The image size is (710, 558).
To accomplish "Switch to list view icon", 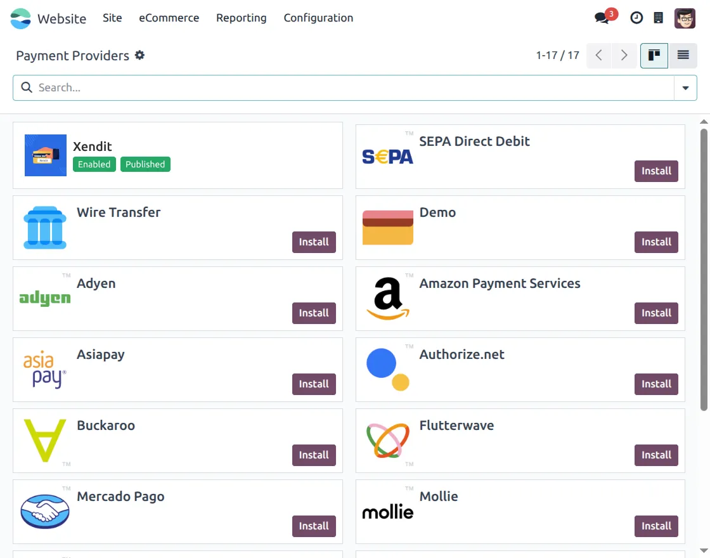I will [683, 55].
